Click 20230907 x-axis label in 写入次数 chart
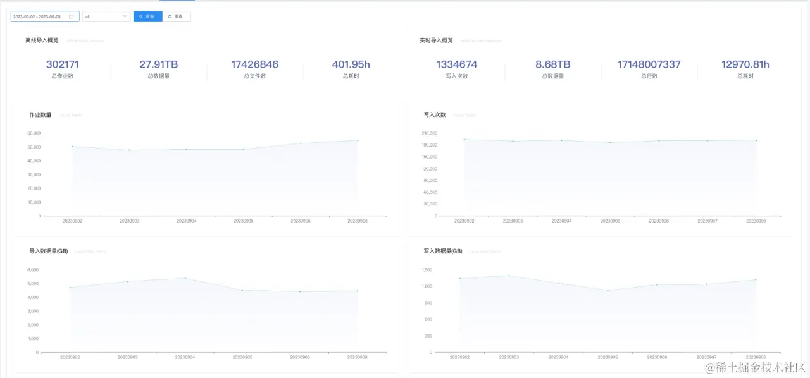Screen dimensions: 810x378 [x=707, y=221]
